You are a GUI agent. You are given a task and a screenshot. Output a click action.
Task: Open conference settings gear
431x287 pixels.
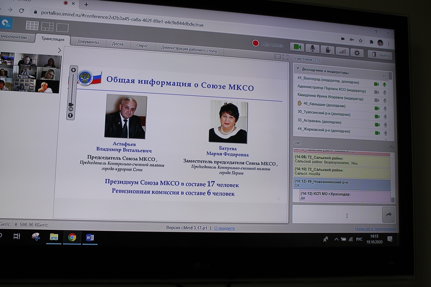(x=357, y=53)
